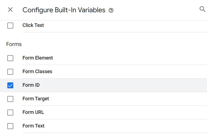The width and height of the screenshot is (207, 137).
Task: Select the Form Classes label text
Action: (37, 71)
